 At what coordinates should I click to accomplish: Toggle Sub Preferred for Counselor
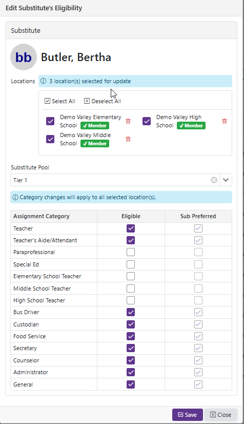(x=198, y=360)
